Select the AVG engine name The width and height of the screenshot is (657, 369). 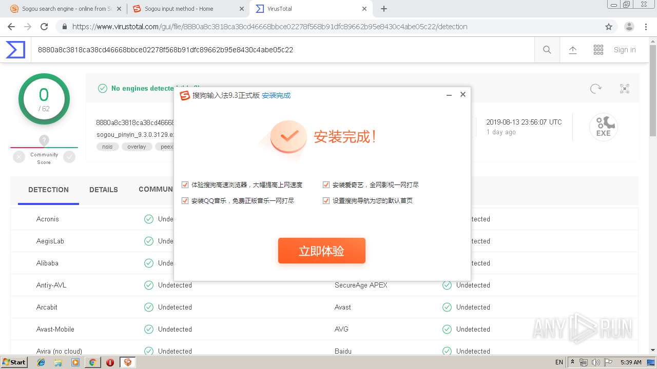(341, 329)
